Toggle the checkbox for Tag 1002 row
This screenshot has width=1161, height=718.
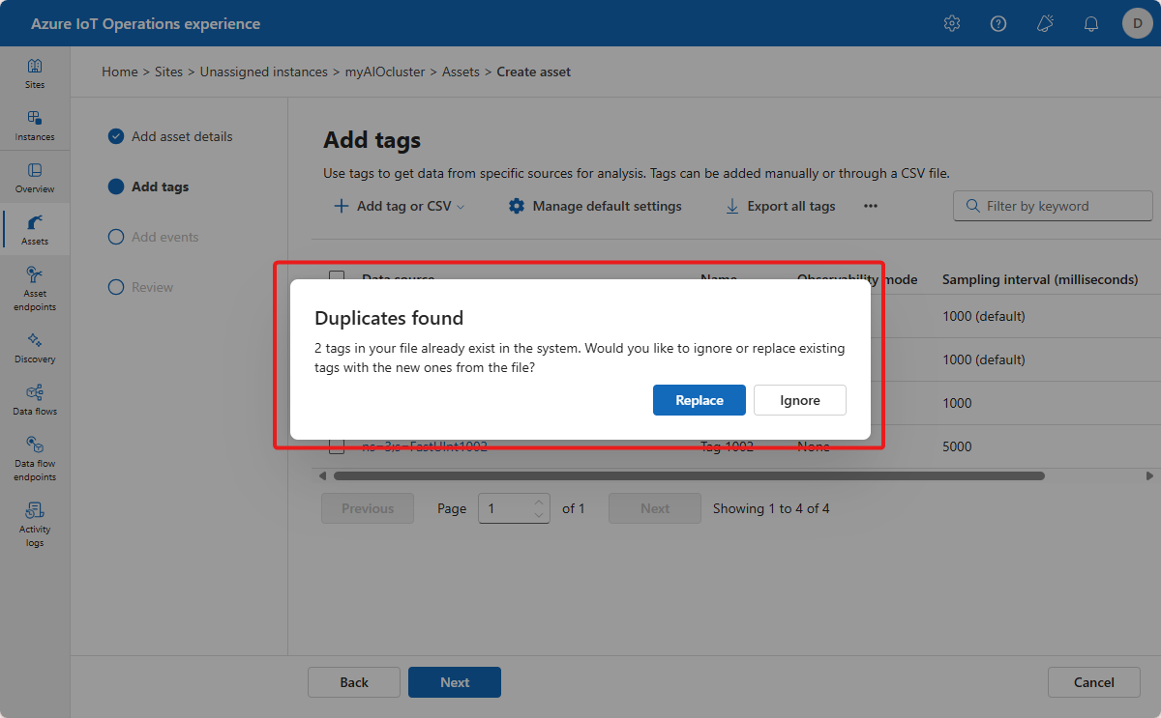point(337,446)
